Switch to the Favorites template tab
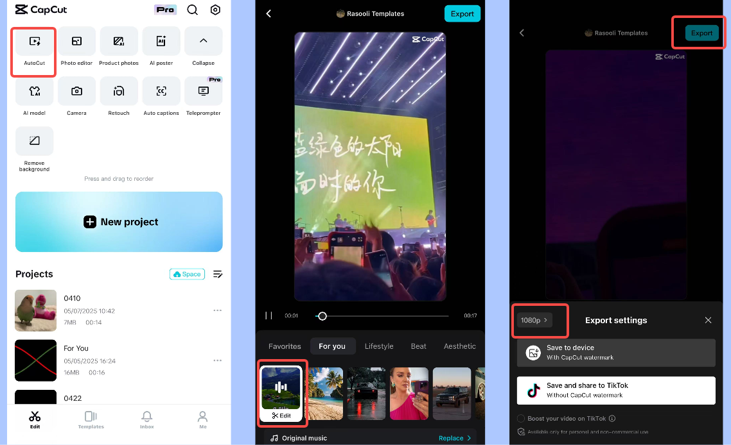This screenshot has height=445, width=731. [285, 346]
